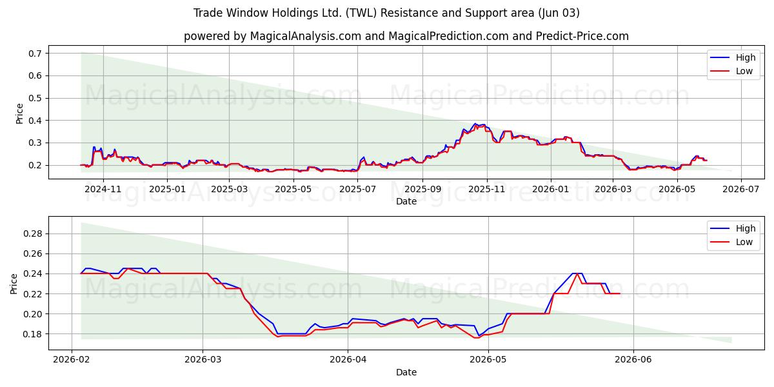Click the '2025-01' x-axis tick label

coord(167,189)
